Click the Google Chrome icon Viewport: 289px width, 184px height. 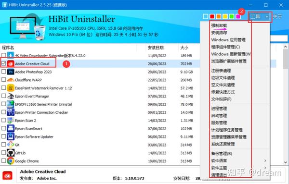coord(11,161)
